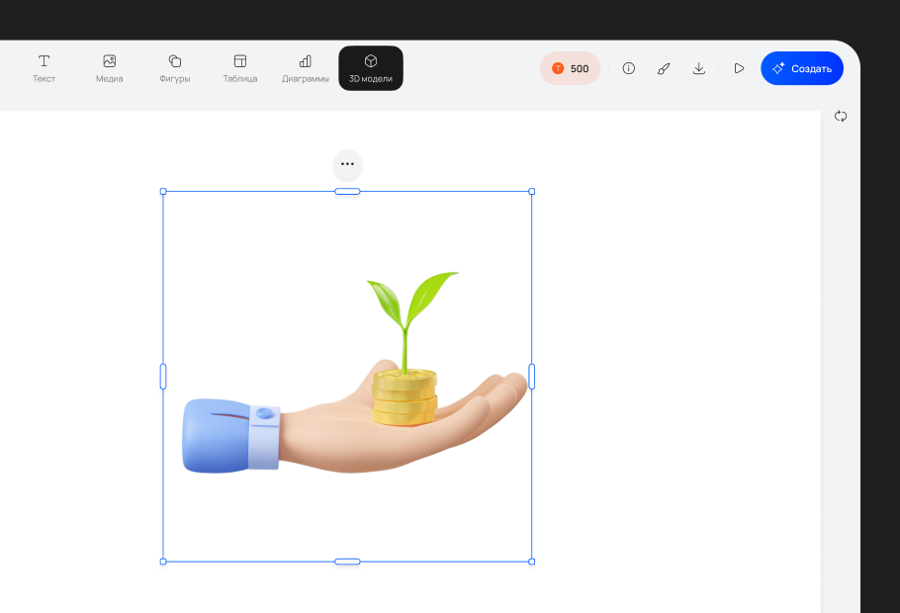Open the Медиа tool
Image resolution: width=900 pixels, height=613 pixels.
point(109,68)
